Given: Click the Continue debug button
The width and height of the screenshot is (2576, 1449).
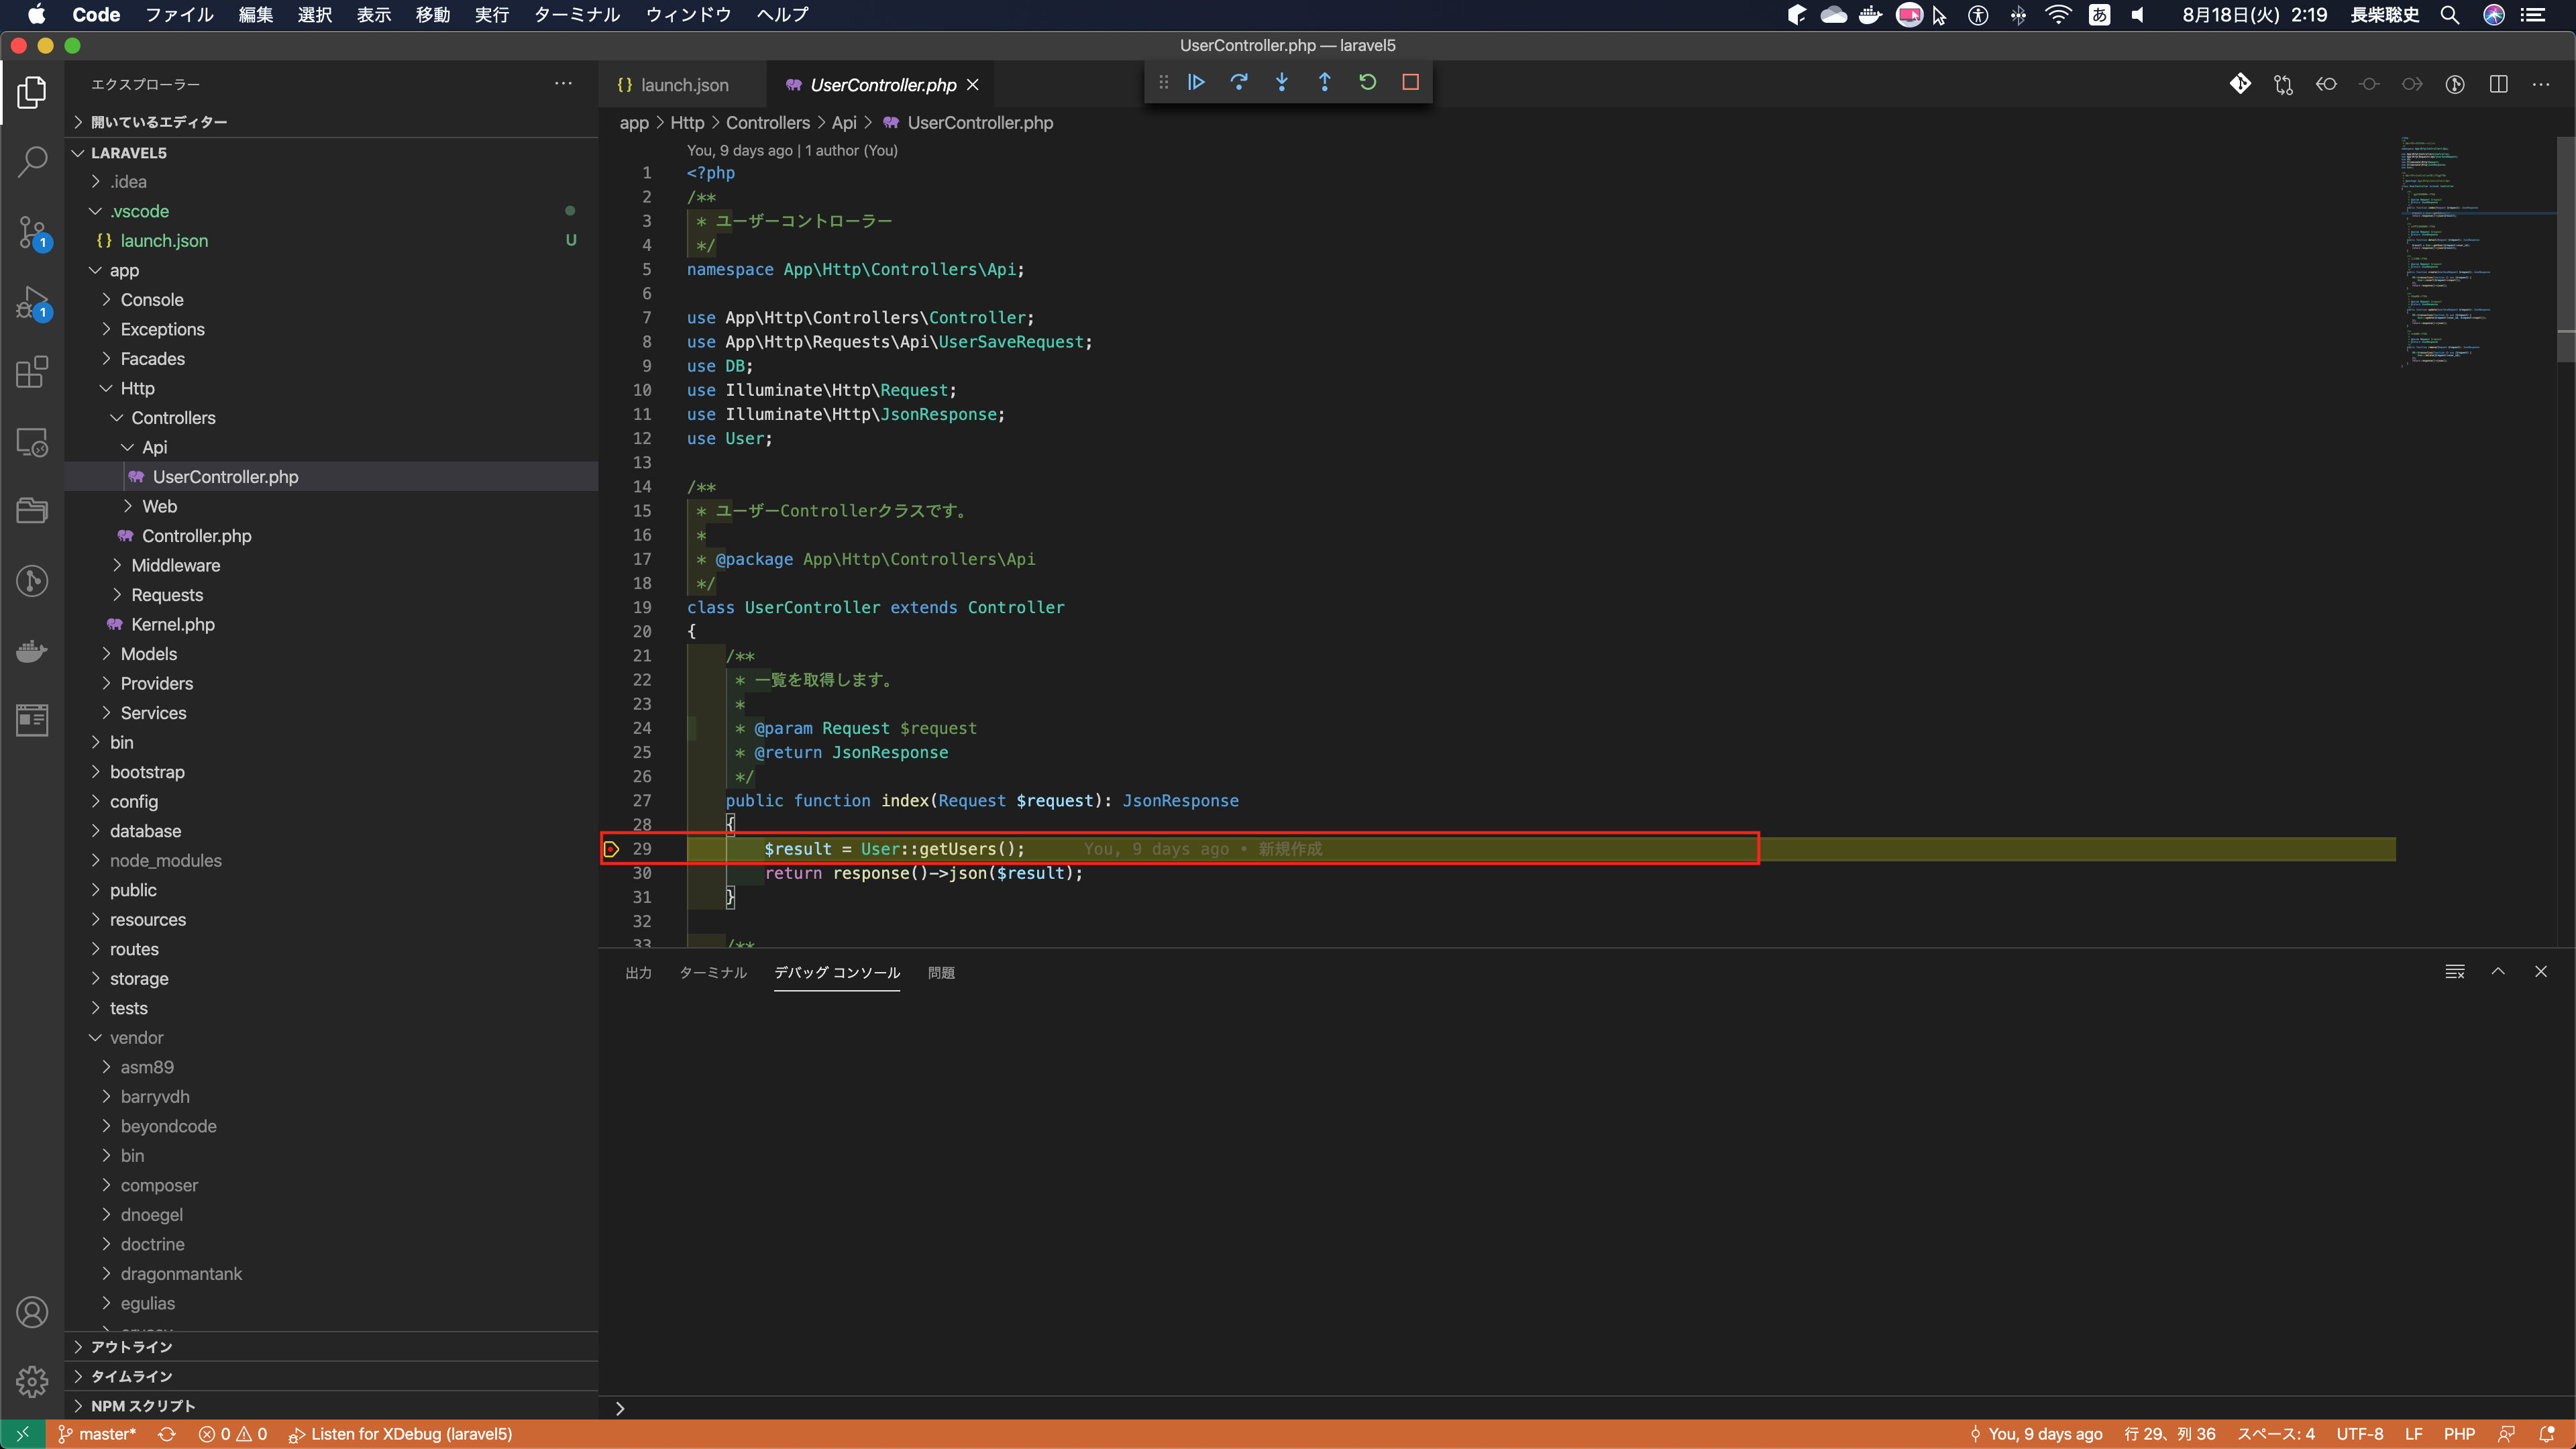Looking at the screenshot, I should pos(1196,82).
